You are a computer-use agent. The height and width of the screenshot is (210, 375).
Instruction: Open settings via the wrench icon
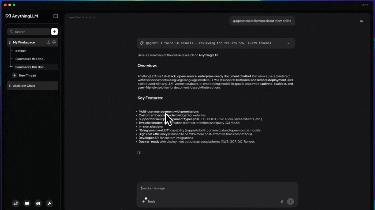coord(49,204)
